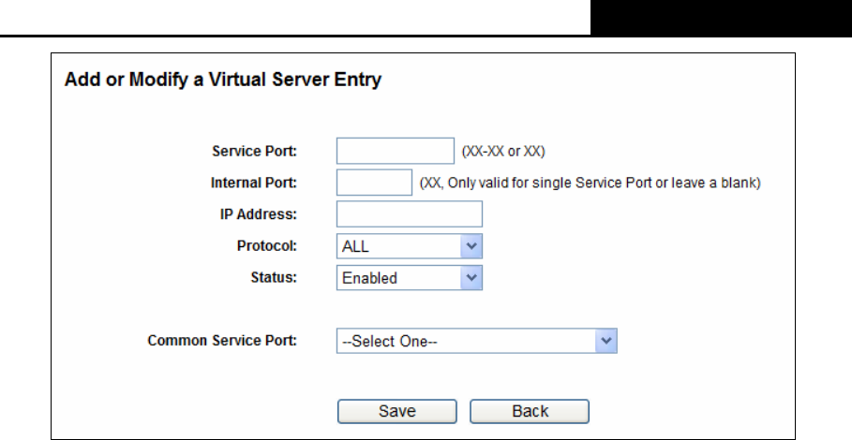This screenshot has height=440, width=852.
Task: Click the Internal Port label
Action: (254, 183)
